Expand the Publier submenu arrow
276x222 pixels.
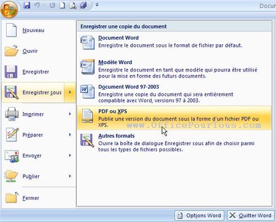pyautogui.click(x=70, y=176)
